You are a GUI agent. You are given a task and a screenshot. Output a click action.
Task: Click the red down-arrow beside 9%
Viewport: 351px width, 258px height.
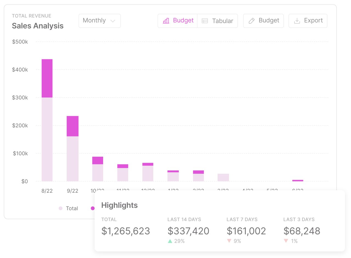pyautogui.click(x=229, y=241)
